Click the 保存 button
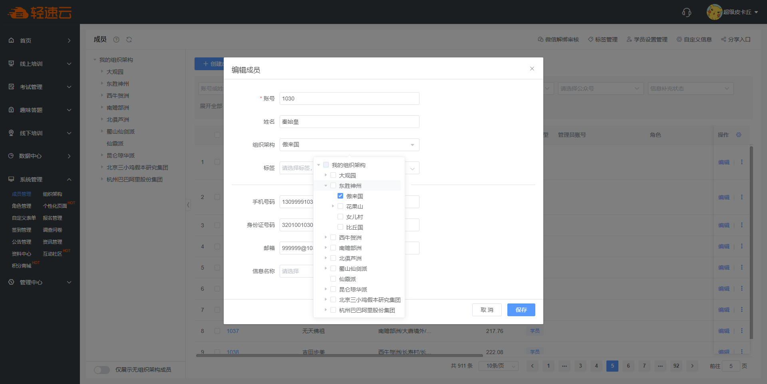The image size is (767, 384). pos(521,310)
